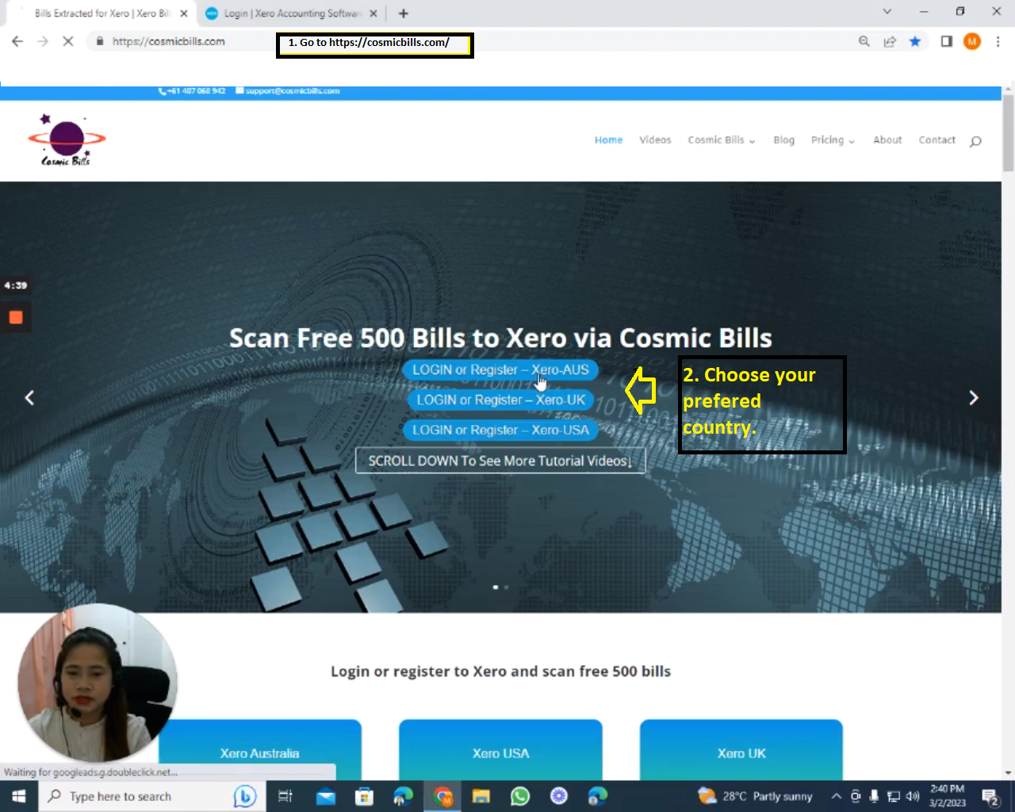Expand the Cosmic Bills menu dropdown
Viewport: 1015px width, 812px height.
[721, 140]
